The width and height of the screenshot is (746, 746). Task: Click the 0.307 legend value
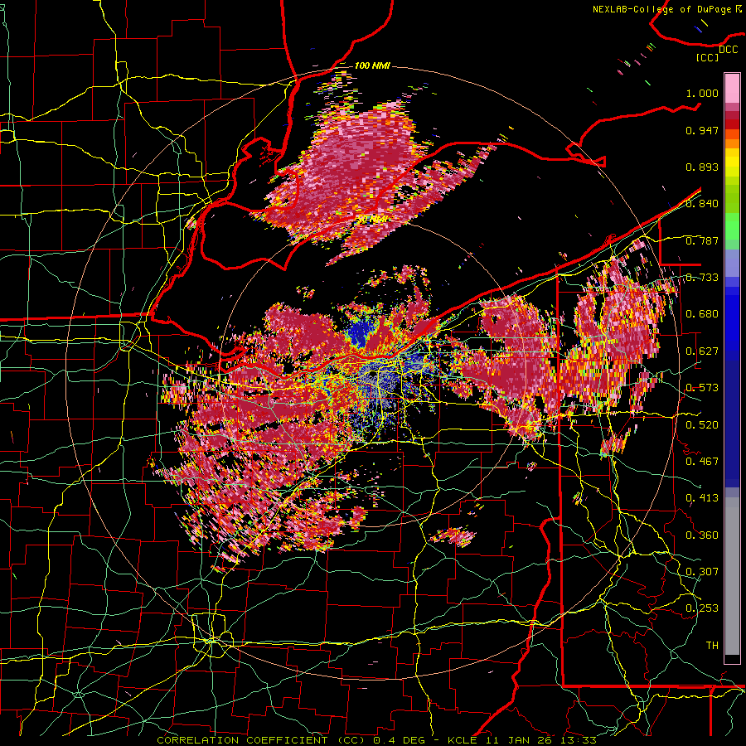[x=702, y=572]
